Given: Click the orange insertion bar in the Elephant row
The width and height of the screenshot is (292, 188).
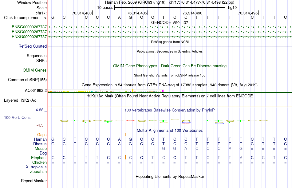Looking at the screenshot, I should click(125, 158).
